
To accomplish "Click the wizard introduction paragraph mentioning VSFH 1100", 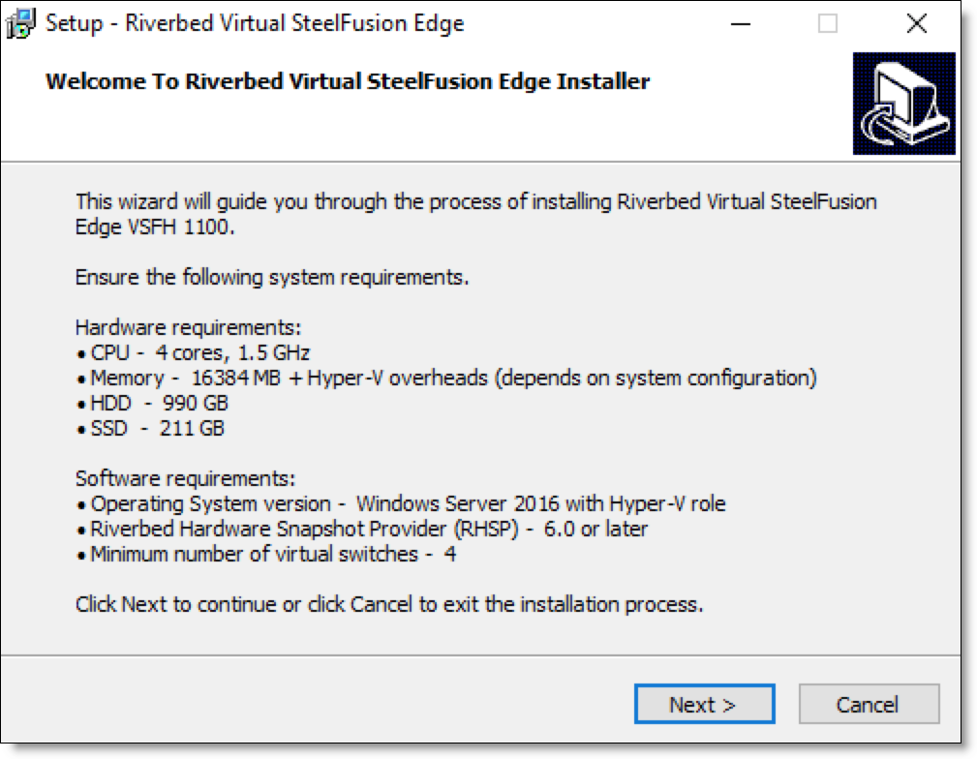I will coord(476,214).
